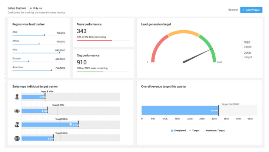The image size is (269, 152).
Task: Click the Team performance value 343
Action: tap(82, 31)
